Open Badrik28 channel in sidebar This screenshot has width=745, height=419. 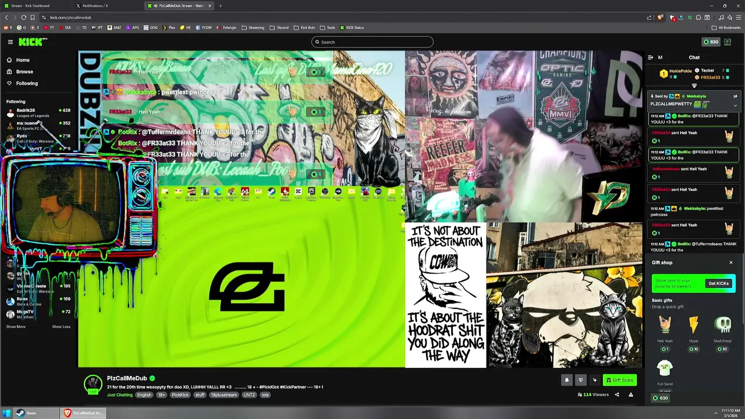[38, 112]
